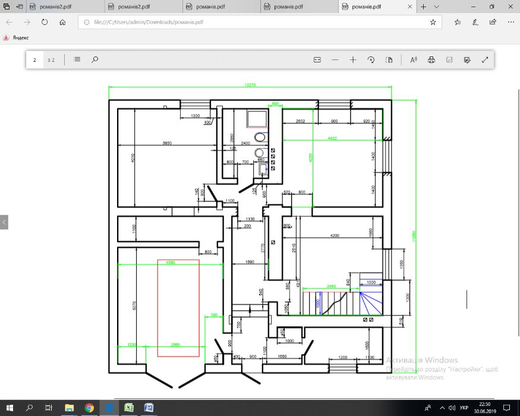Add this page to favorites with the star
The height and width of the screenshot is (416, 520).
coord(433,22)
